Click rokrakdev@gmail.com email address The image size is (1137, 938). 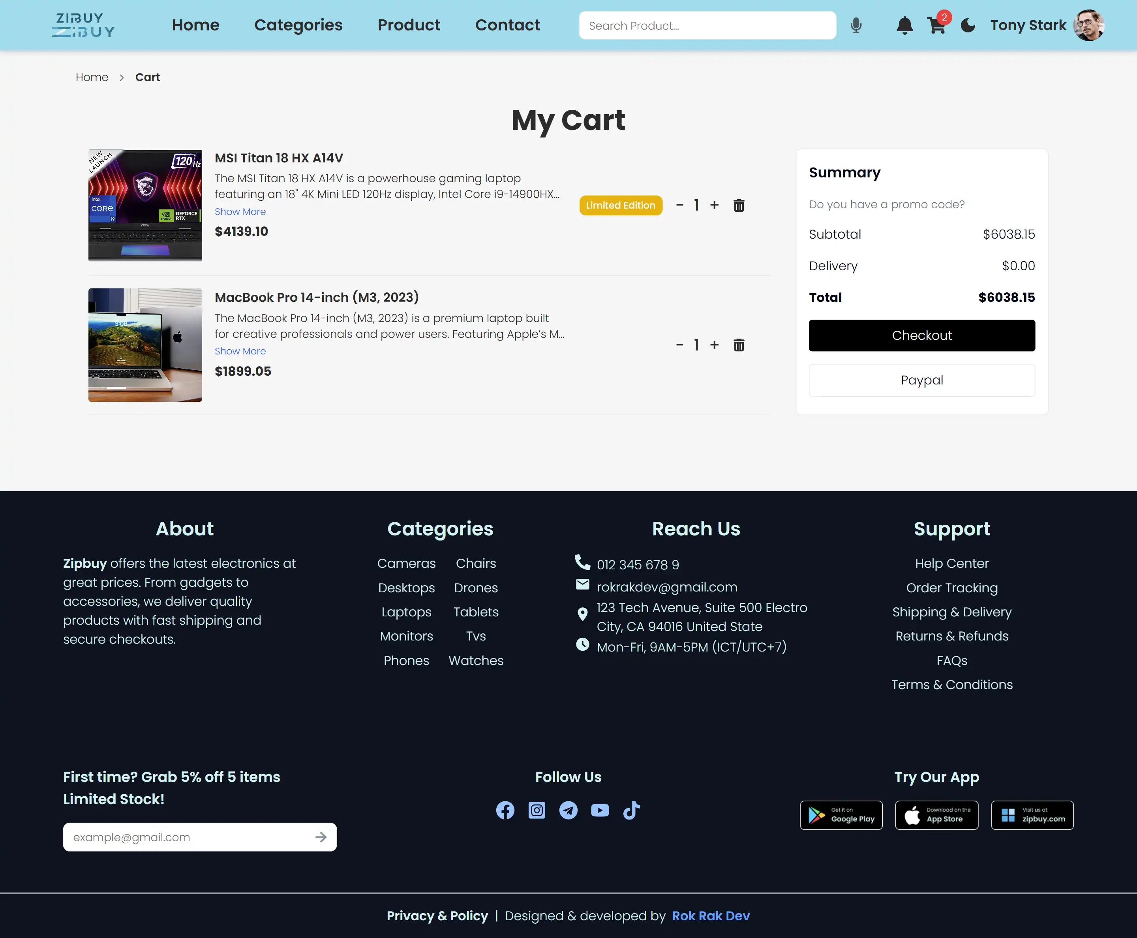point(667,587)
